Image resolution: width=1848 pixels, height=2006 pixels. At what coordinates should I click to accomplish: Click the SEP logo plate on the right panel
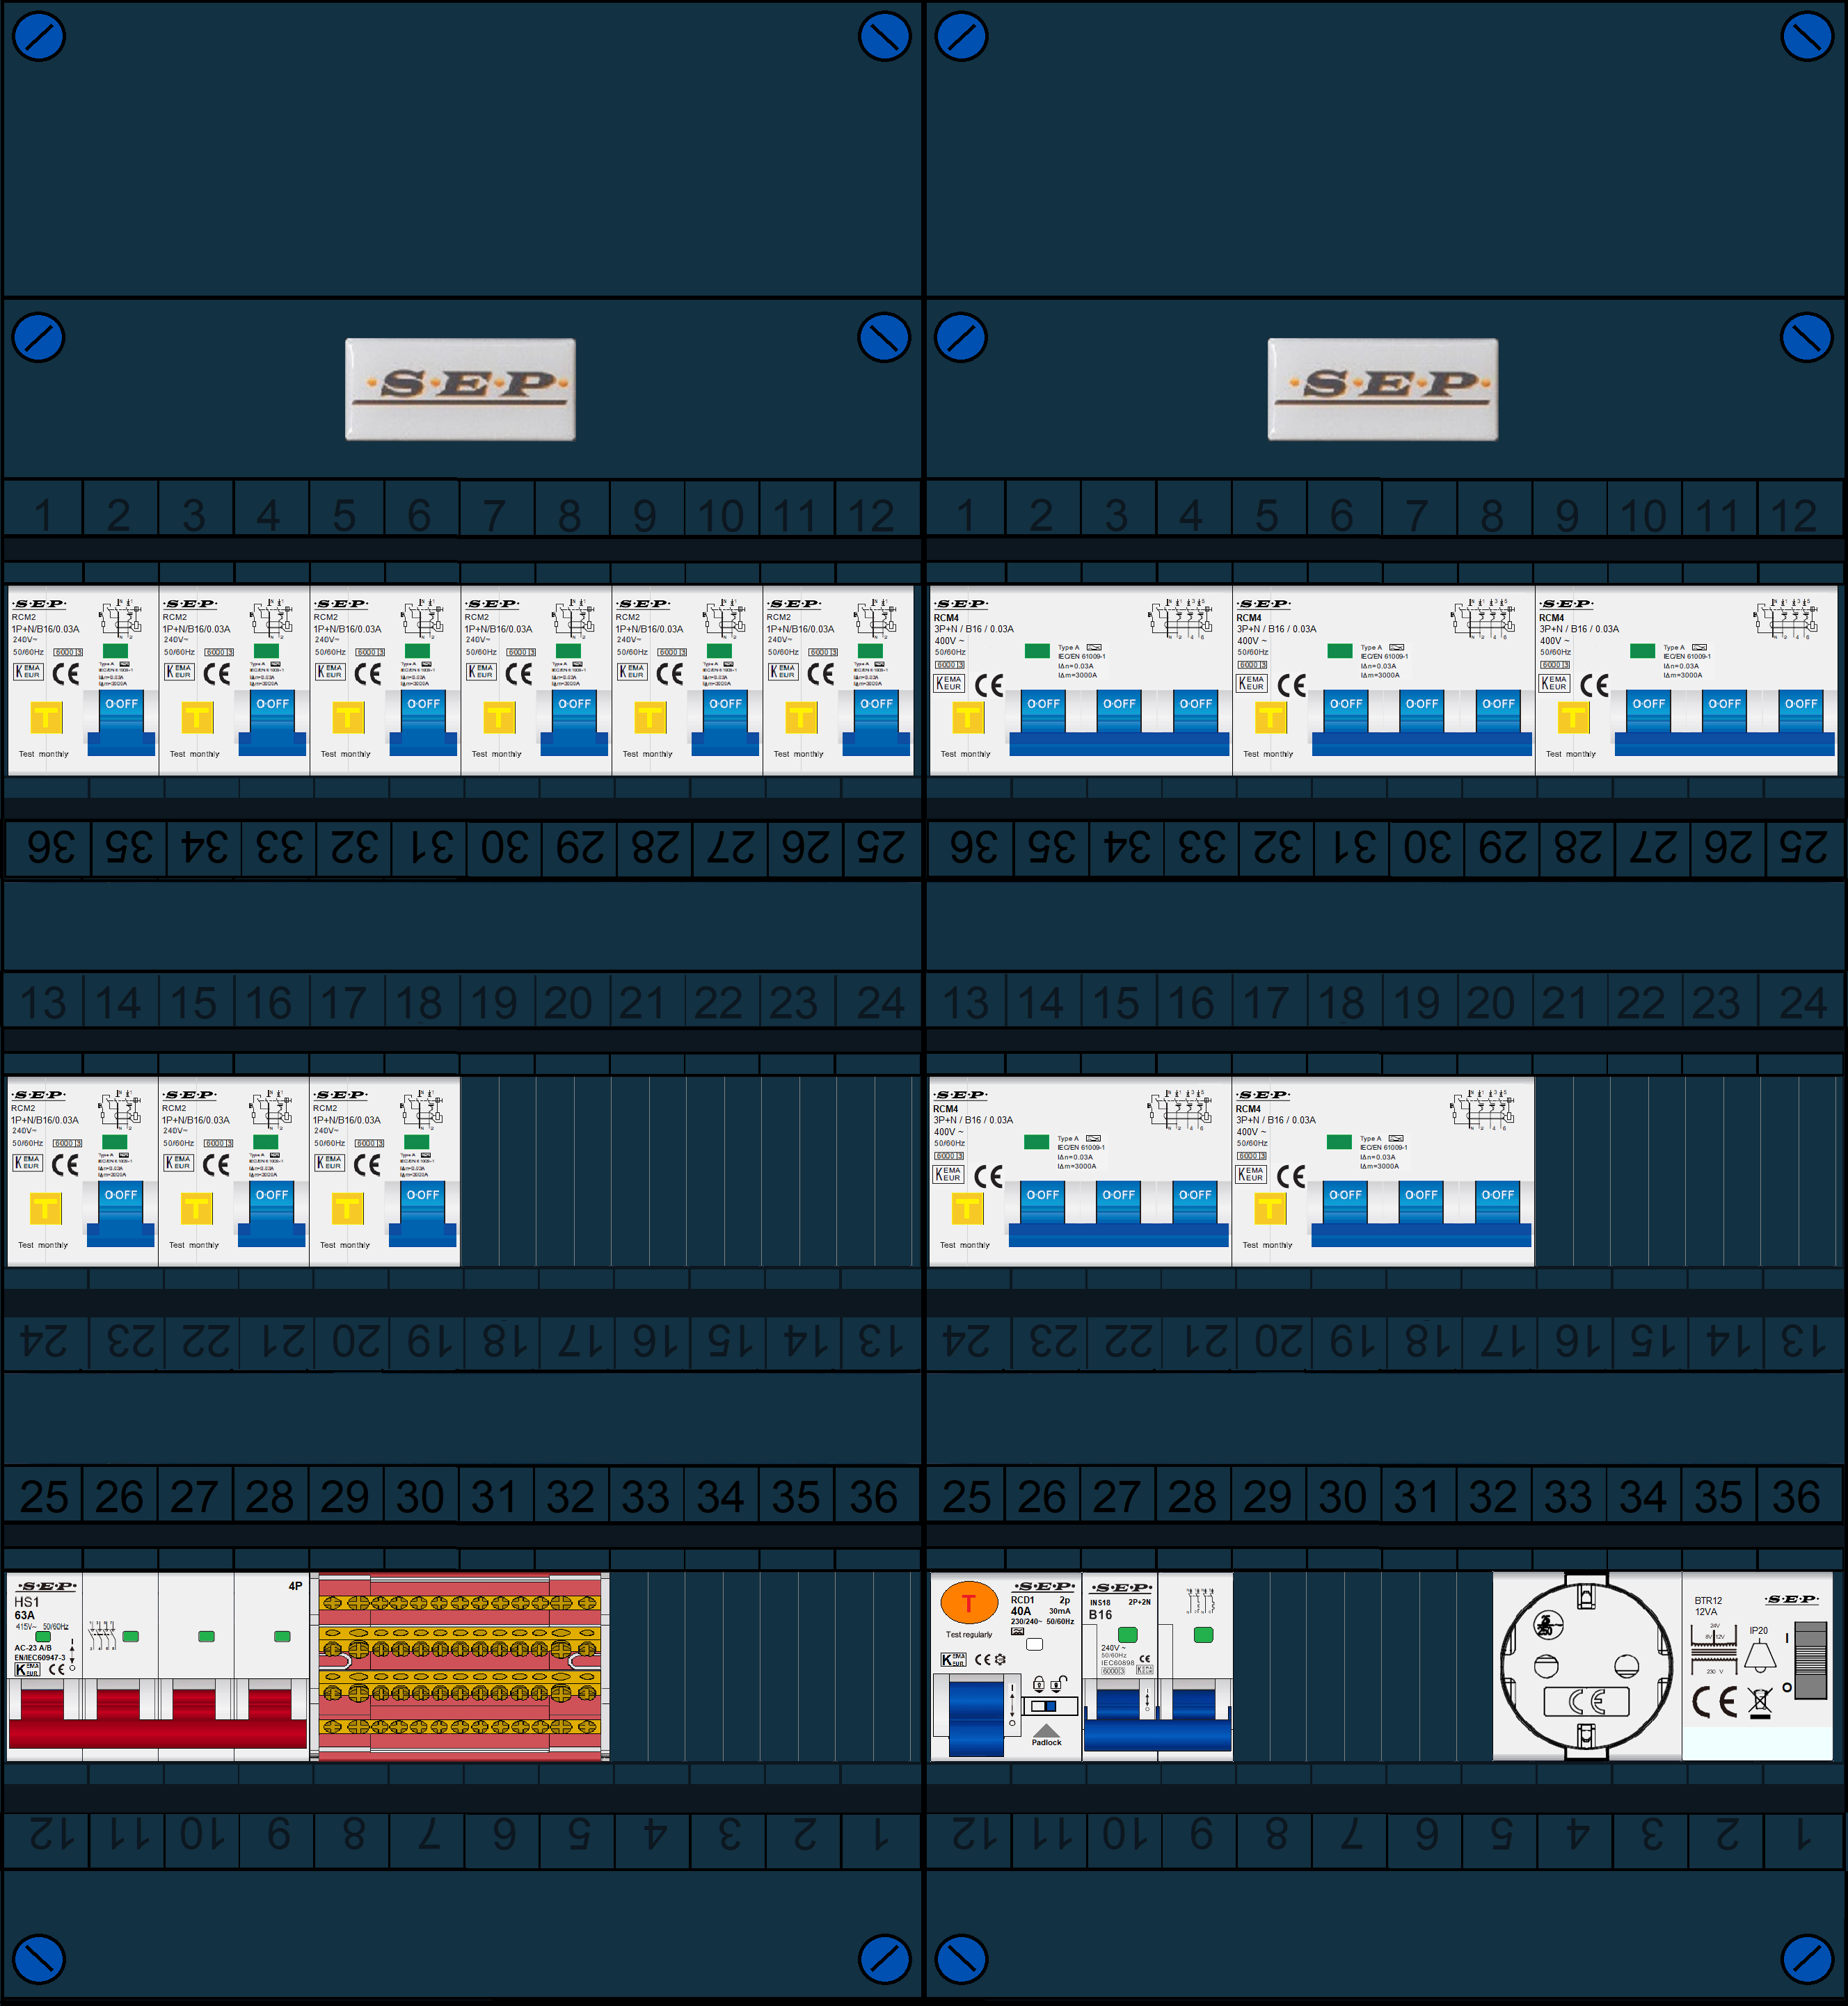(x=1383, y=389)
